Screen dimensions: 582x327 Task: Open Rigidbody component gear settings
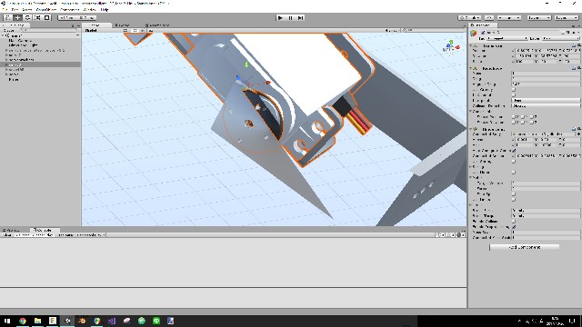pyautogui.click(x=578, y=68)
